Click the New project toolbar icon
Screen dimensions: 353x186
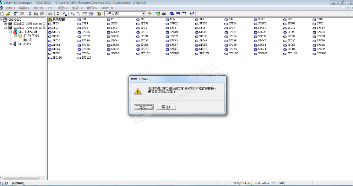pos(2,13)
